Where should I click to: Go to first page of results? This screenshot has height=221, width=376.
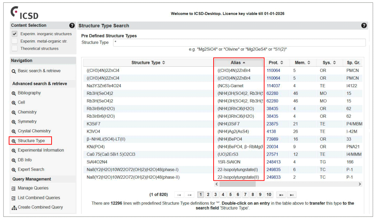(x=179, y=195)
